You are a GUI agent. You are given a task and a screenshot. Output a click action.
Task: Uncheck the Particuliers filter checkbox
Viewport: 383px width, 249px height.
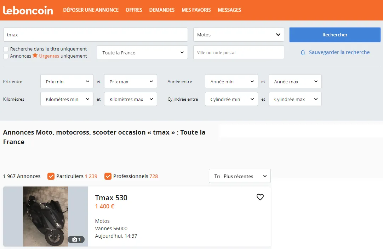[51, 176]
